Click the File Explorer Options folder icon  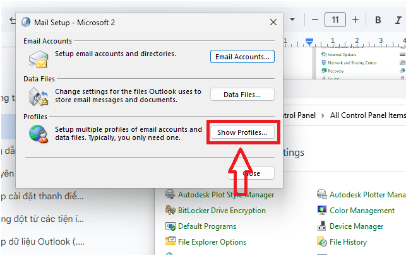coord(170,241)
